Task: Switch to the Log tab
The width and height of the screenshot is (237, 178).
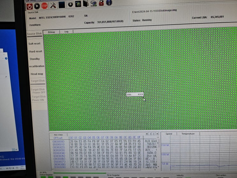Action: 66,32
